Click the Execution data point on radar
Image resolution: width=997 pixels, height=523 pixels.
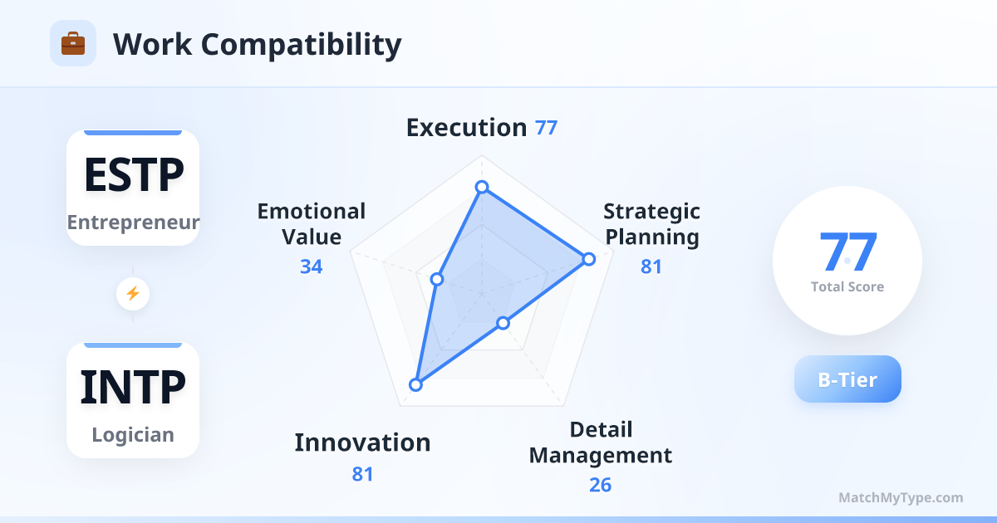point(481,187)
